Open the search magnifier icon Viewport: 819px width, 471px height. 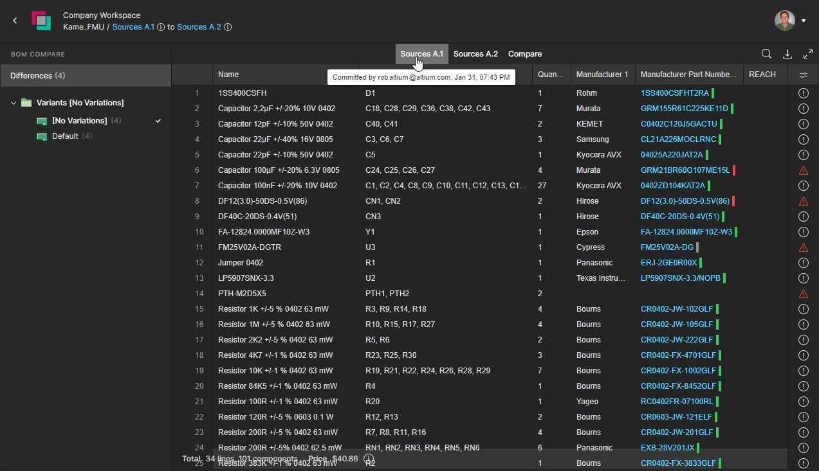[766, 54]
